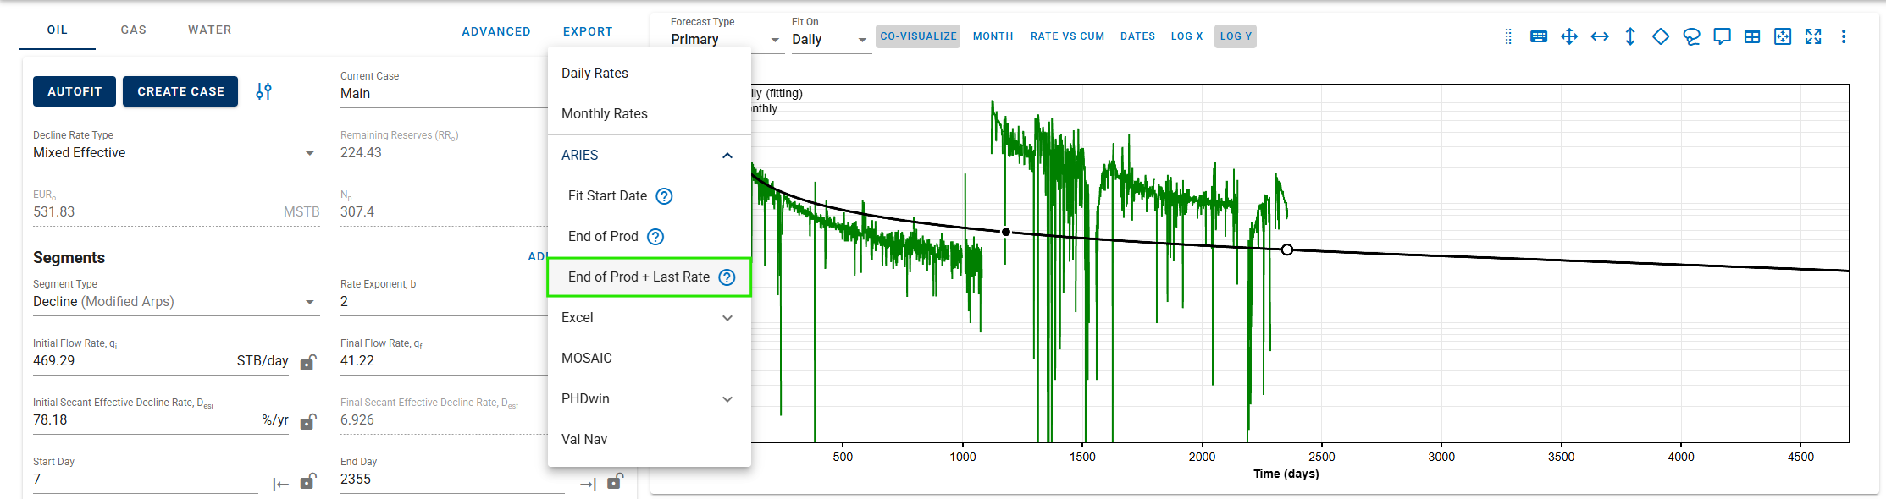Click the keyboard shortcuts icon in chart toolbar
Viewport: 1886px width, 499px height.
pos(1539,36)
